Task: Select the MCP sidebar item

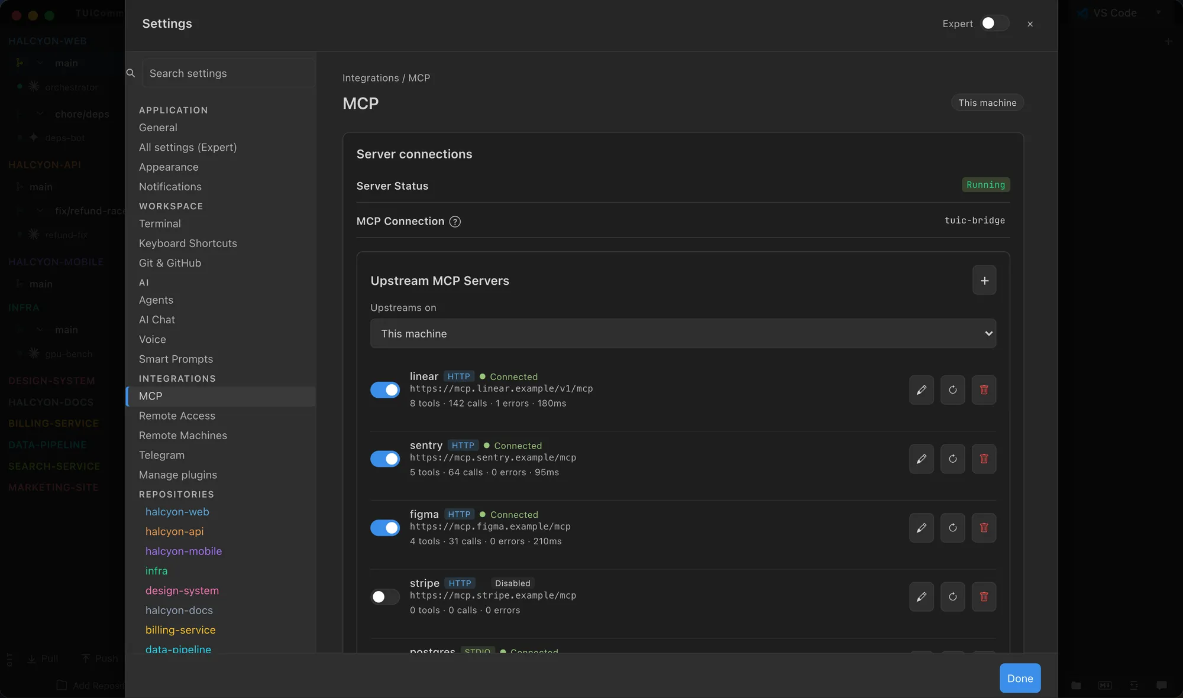Action: 221,397
